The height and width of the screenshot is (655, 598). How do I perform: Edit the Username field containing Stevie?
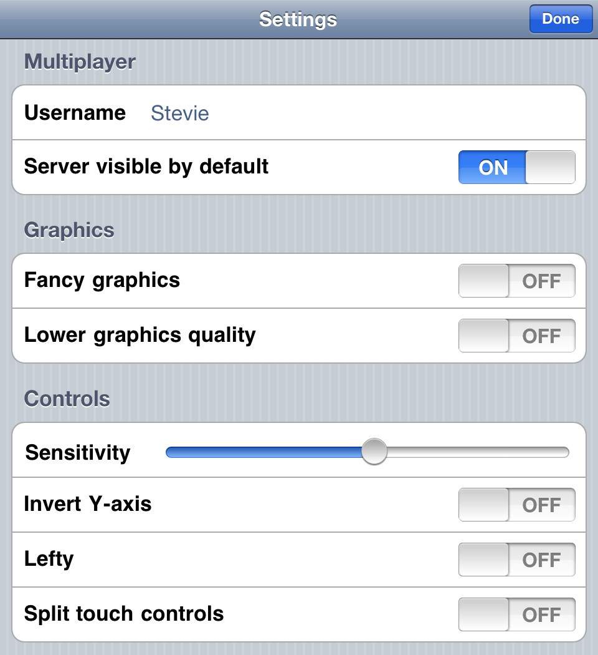180,114
